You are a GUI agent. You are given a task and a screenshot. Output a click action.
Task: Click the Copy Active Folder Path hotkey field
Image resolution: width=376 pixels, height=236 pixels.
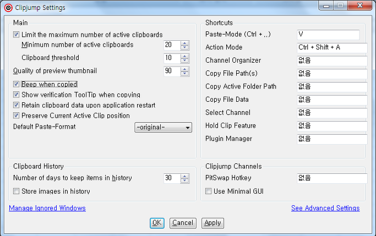point(332,87)
